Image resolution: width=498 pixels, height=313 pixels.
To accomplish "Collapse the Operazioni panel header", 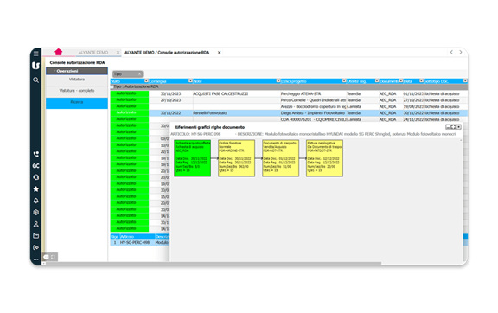I will click(x=77, y=71).
